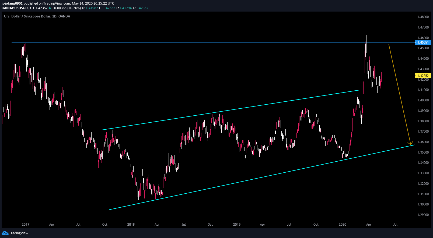Click the 1.38000 price axis label
The image size is (433, 238).
pos(423,121)
